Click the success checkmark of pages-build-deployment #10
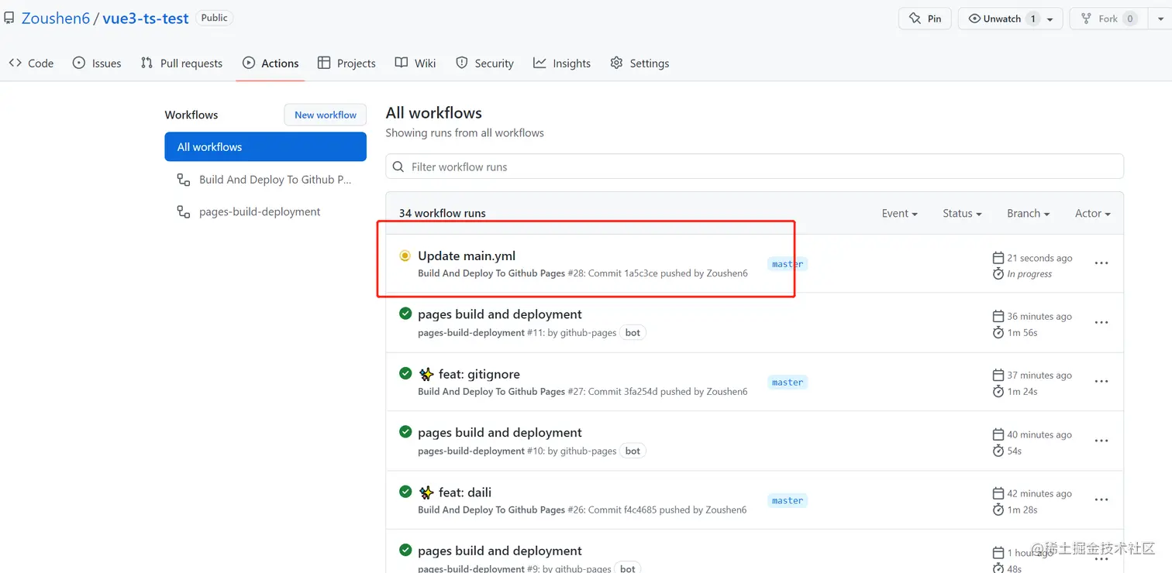Screen dimensions: 1172x573 pyautogui.click(x=405, y=432)
